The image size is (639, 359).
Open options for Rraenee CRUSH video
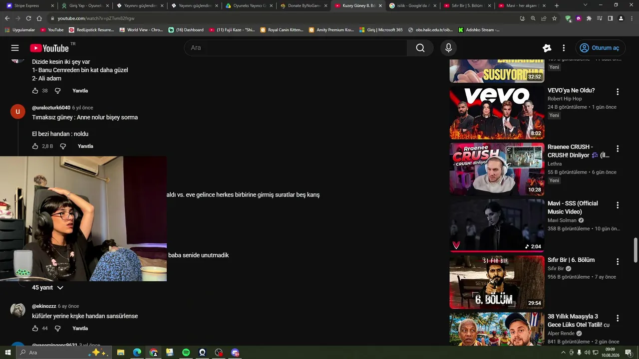(618, 149)
